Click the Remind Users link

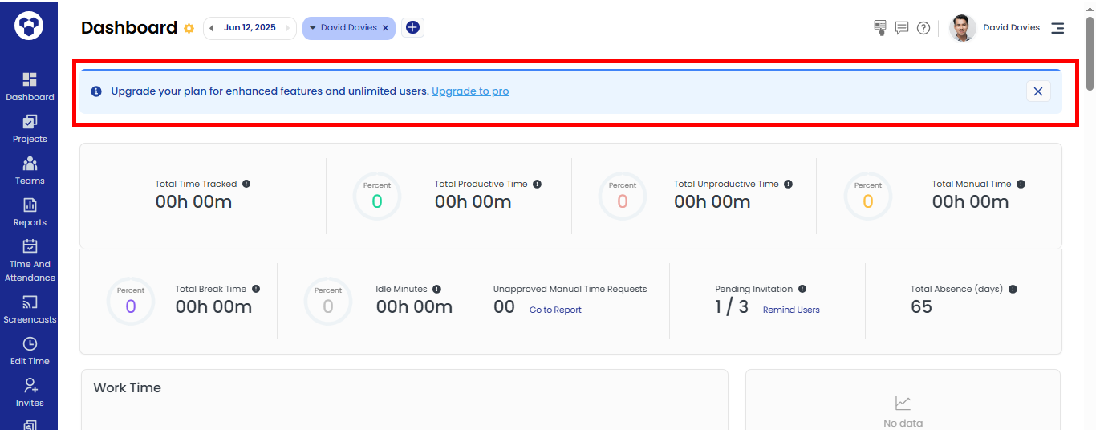pyautogui.click(x=791, y=310)
